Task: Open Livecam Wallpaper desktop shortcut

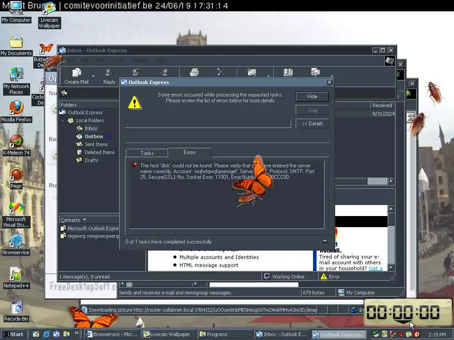Action: click(x=49, y=15)
